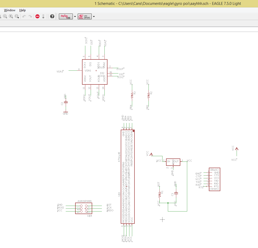Click the AVRISPSMD text label
Screen dimensions: 258x248
click(85, 201)
